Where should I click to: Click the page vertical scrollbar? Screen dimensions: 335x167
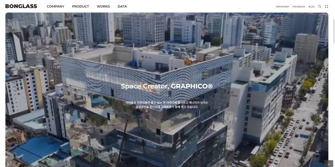tap(334, 31)
